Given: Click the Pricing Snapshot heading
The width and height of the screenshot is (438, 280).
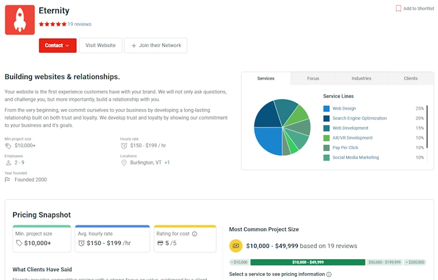Looking at the screenshot, I should 42,215.
